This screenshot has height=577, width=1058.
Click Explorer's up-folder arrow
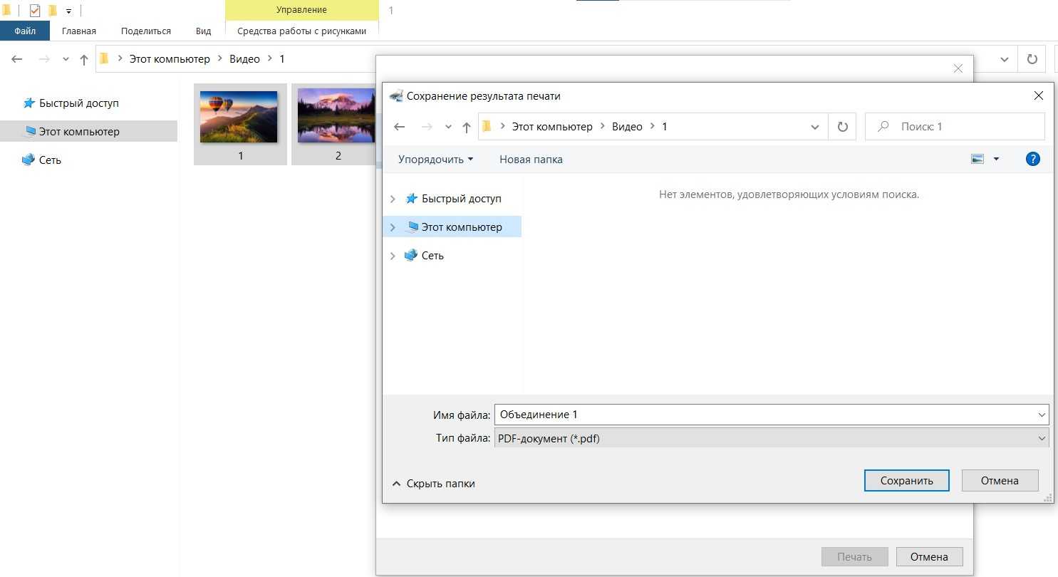[84, 60]
